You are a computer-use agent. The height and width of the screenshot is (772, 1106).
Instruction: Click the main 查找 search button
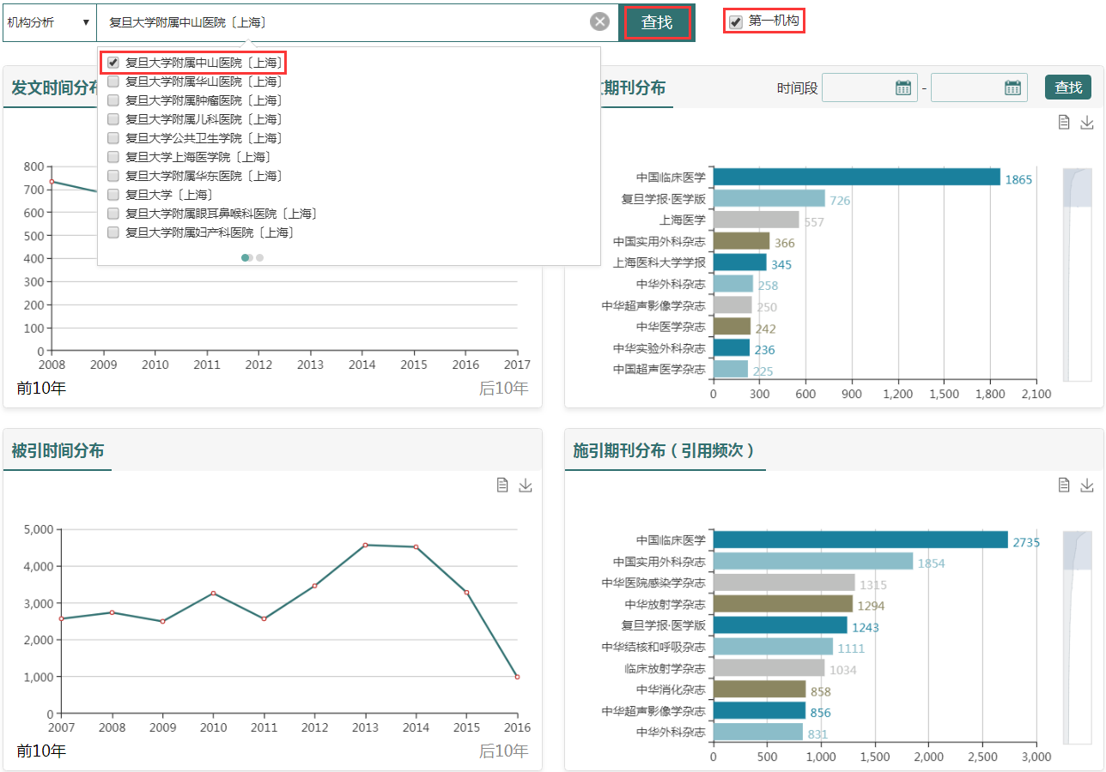(x=657, y=22)
